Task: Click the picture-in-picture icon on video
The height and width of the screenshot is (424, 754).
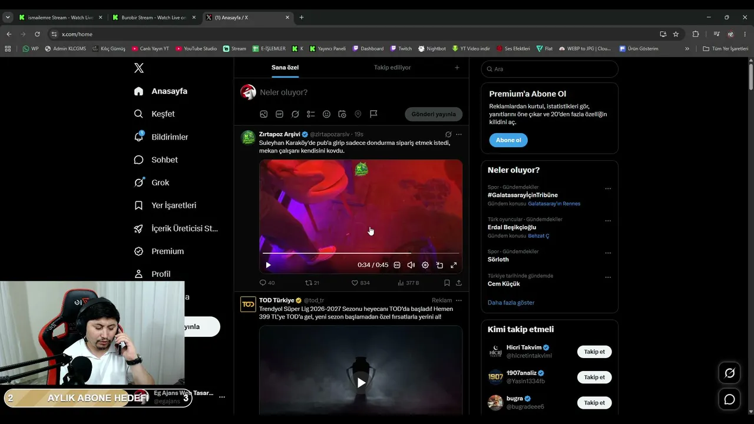Action: coord(439,265)
